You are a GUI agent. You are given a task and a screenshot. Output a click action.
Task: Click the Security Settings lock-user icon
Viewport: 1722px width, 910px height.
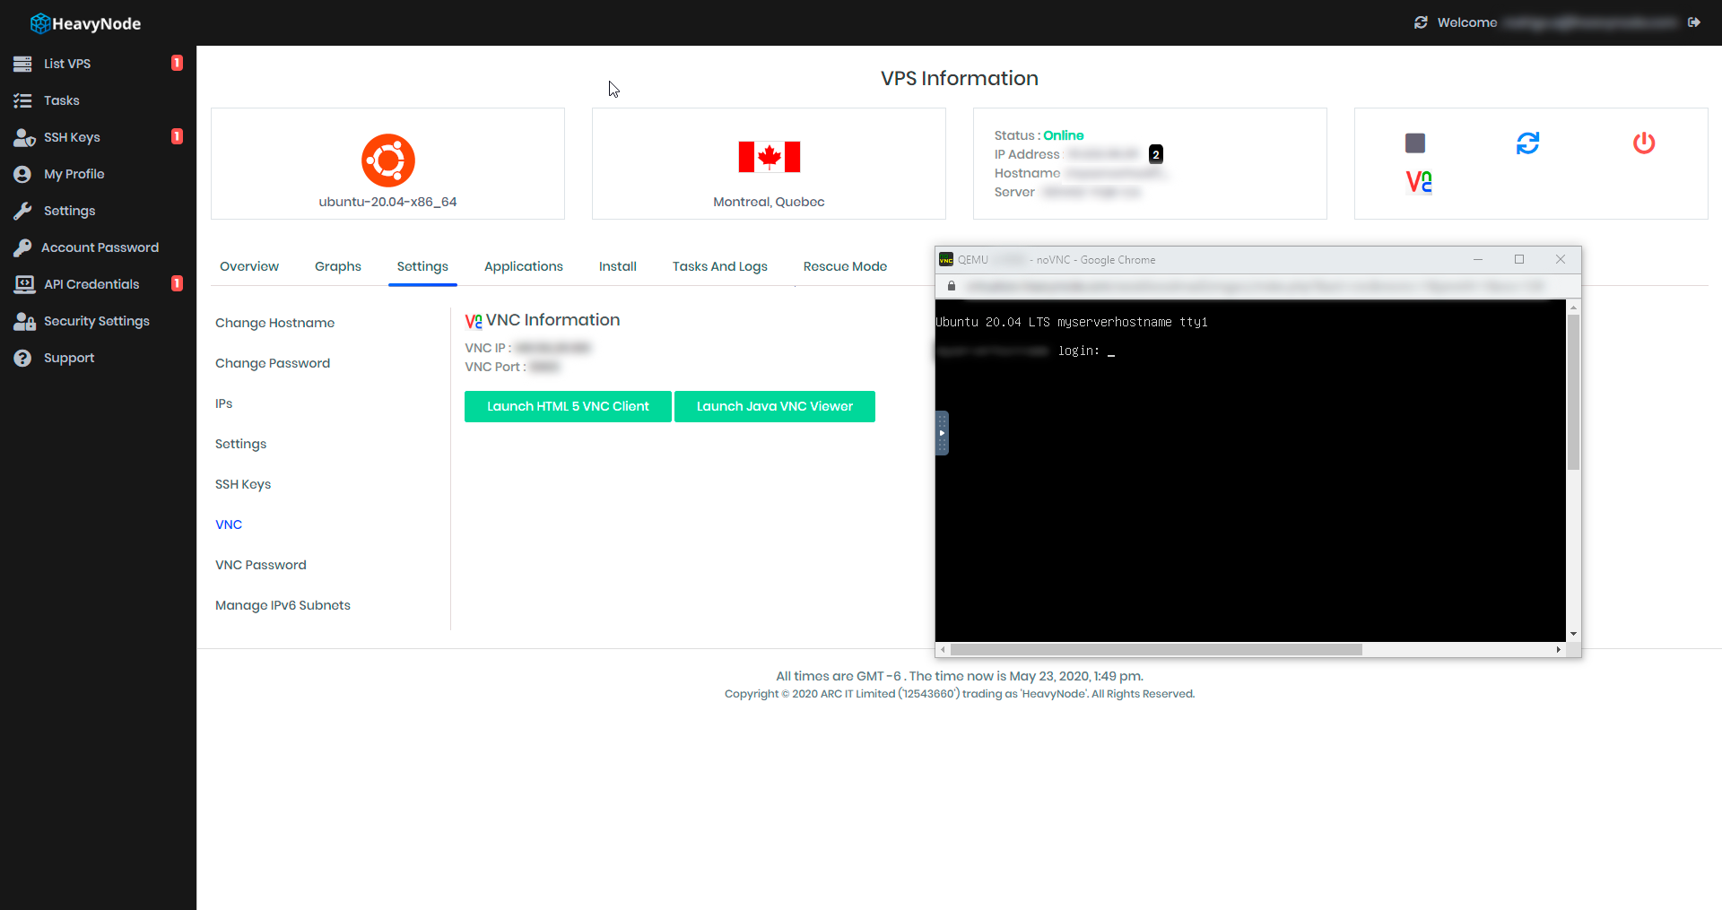24,321
